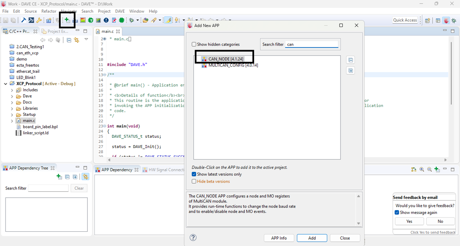This screenshot has height=246, width=460.
Task: Check Hide beta versions option
Action: coord(194,181)
